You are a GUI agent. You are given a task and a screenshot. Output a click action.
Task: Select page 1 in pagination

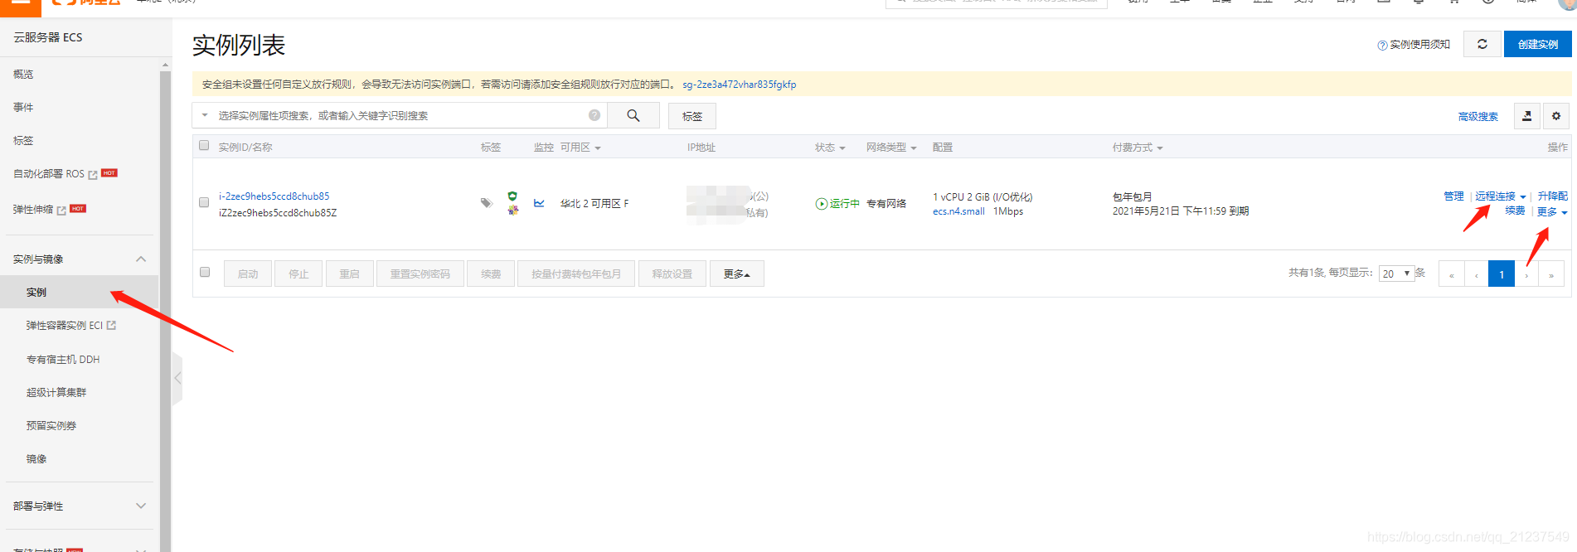pyautogui.click(x=1502, y=274)
